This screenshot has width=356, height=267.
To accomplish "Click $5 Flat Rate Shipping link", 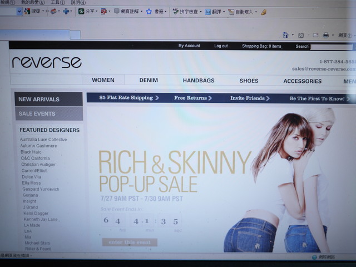I will (x=129, y=98).
